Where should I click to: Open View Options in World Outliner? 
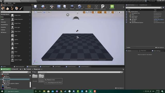(160, 48)
